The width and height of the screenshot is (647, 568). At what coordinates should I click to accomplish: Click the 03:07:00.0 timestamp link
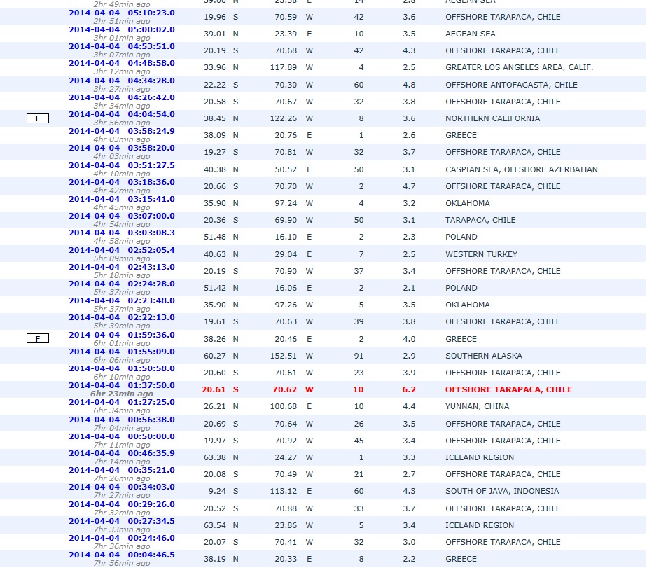122,216
